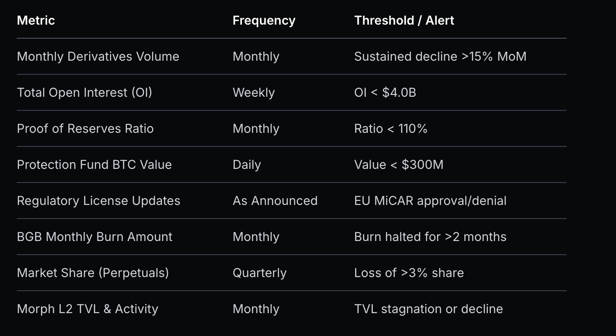Select the Morph L2 TVL & Activity cell

87,309
